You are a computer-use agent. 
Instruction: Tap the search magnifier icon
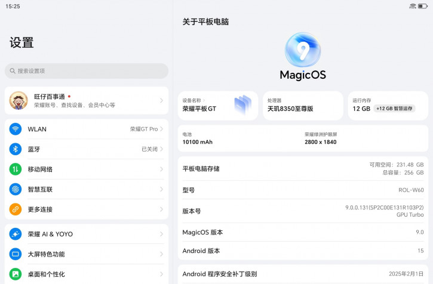(x=13, y=71)
